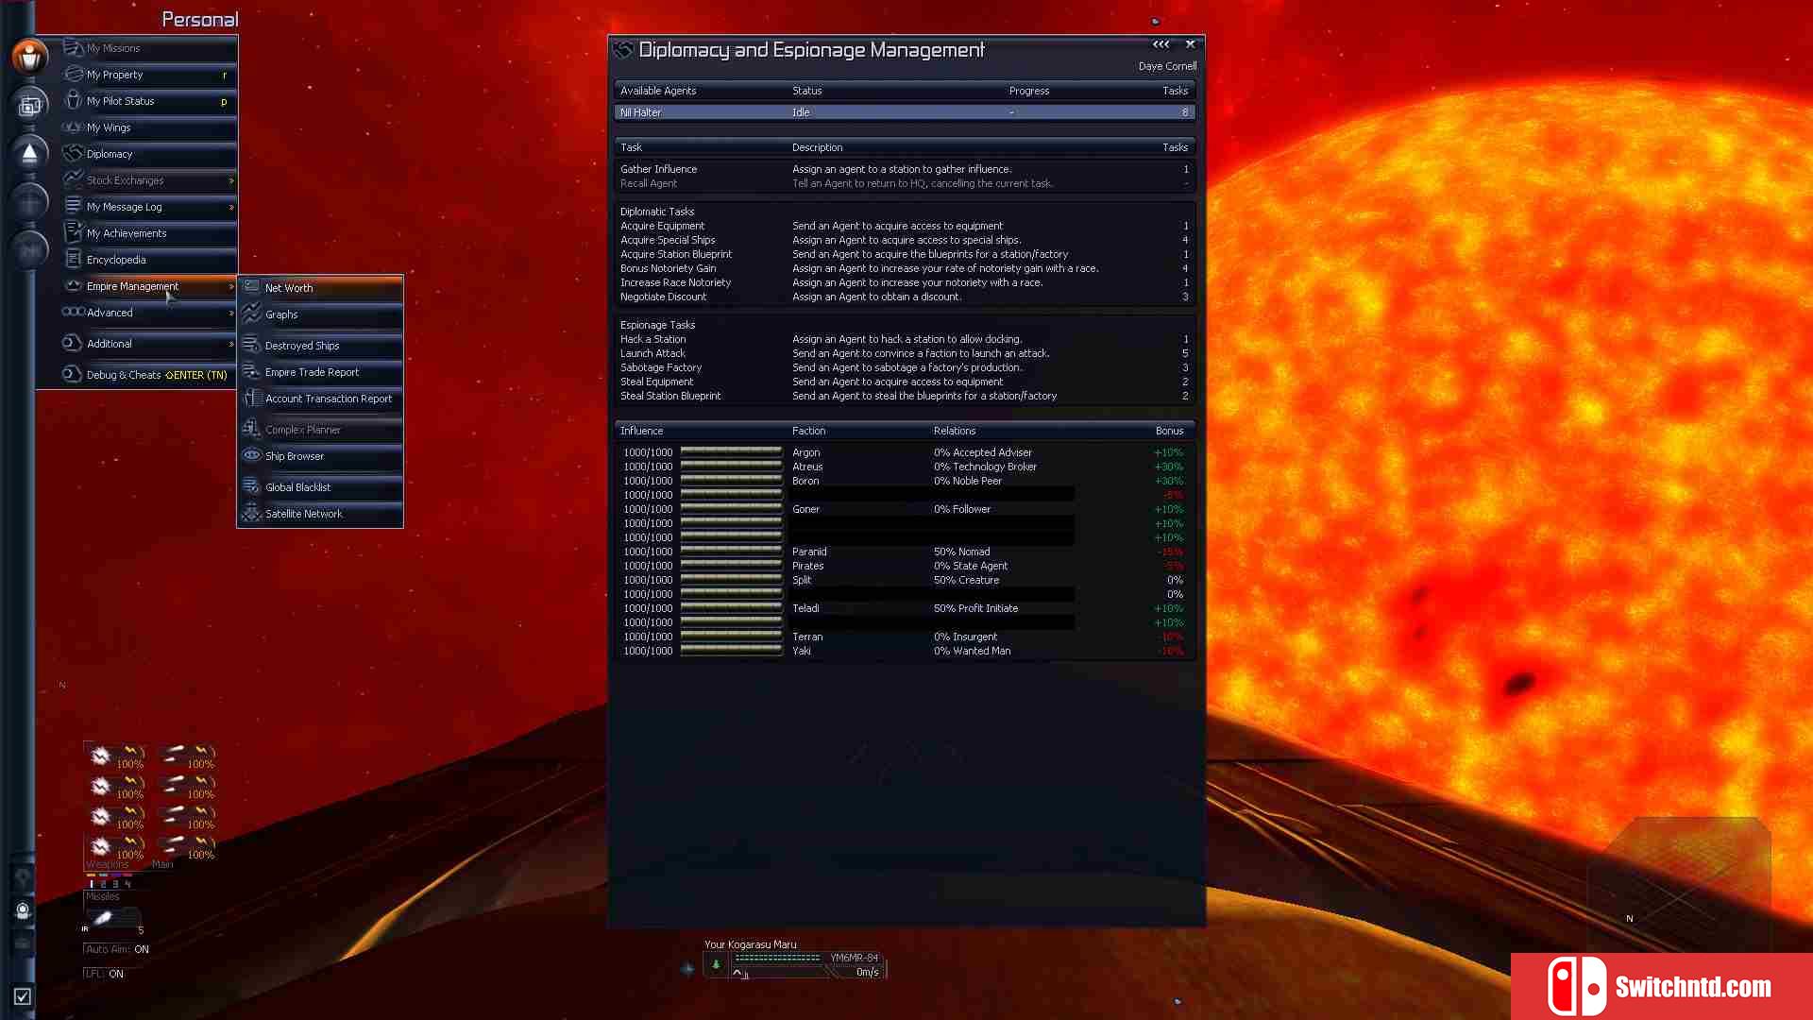Click the Graphs chart icon
The width and height of the screenshot is (1813, 1020).
click(x=252, y=314)
